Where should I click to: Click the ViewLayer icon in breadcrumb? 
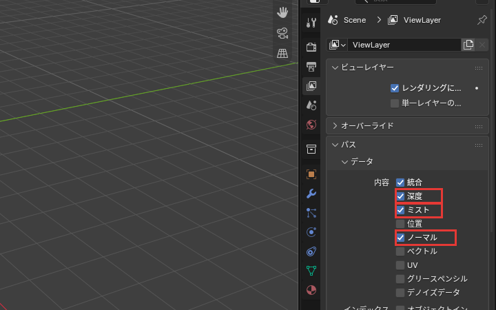pos(393,20)
